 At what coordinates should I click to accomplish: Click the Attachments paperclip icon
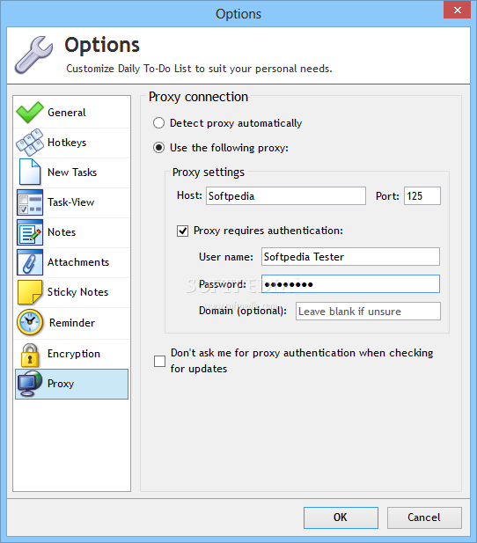30,262
